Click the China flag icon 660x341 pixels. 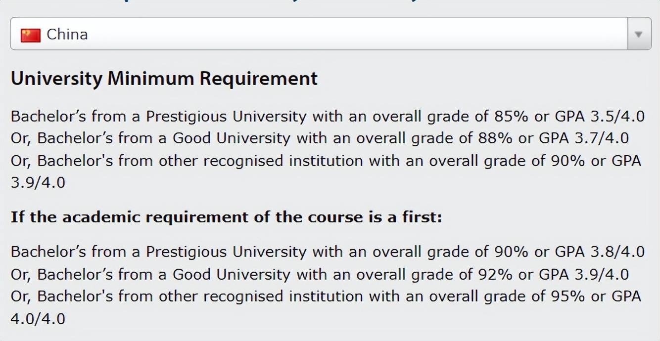(x=30, y=35)
